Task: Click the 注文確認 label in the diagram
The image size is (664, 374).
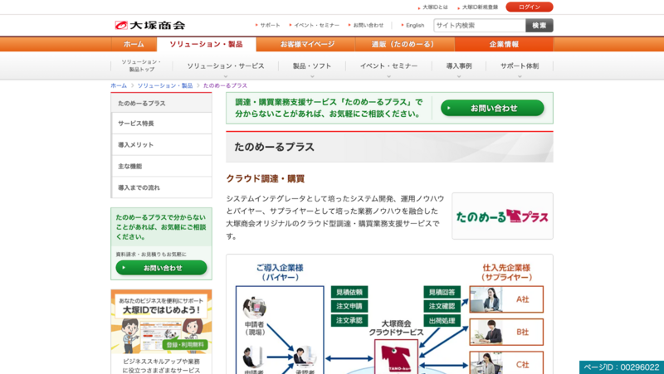Action: pyautogui.click(x=442, y=306)
